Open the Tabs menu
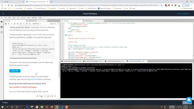The height and width of the screenshot is (109, 194). (x=28, y=18)
